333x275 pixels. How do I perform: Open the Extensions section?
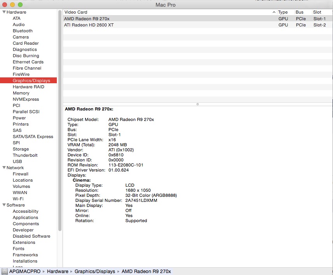pyautogui.click(x=24, y=242)
